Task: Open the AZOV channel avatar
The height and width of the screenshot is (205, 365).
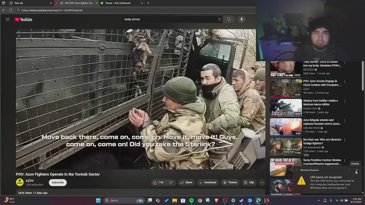Action: pyautogui.click(x=20, y=182)
